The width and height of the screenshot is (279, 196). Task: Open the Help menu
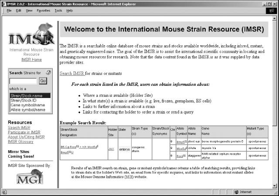pos(70,11)
